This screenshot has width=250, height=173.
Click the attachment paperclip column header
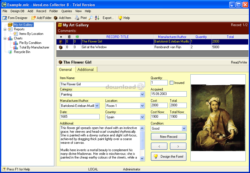pyautogui.click(x=69, y=37)
